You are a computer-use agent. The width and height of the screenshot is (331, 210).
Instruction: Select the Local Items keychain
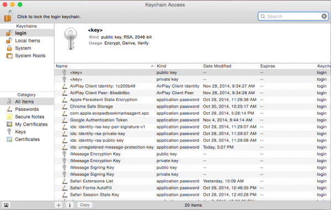27,41
